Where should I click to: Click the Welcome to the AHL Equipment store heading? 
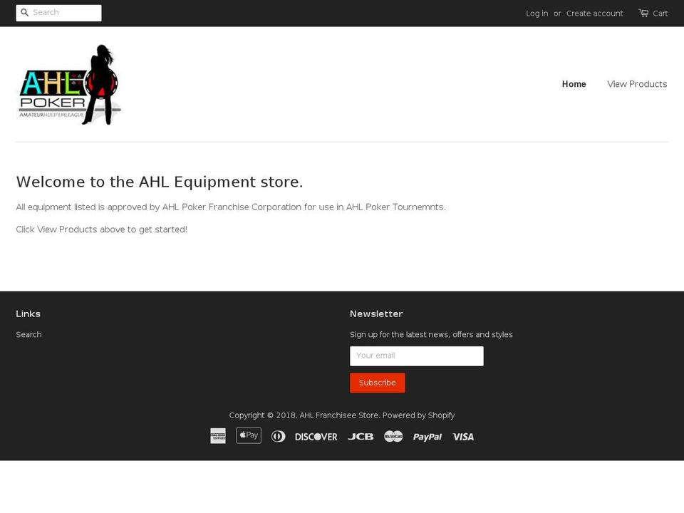coord(159,182)
